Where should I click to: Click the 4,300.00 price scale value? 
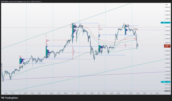(167, 39)
